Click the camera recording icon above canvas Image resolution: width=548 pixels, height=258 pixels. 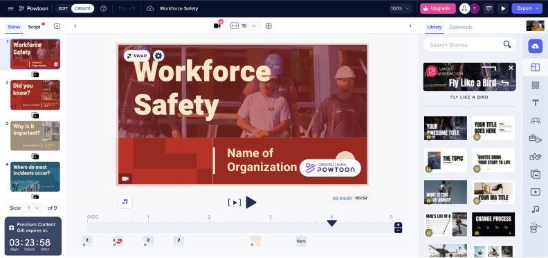(217, 26)
